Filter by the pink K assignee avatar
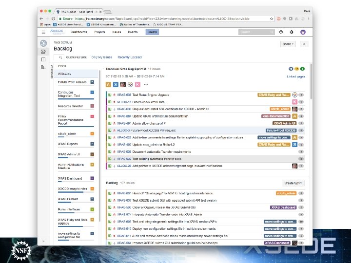Viewport: 351px width, 263px height. coord(137,85)
